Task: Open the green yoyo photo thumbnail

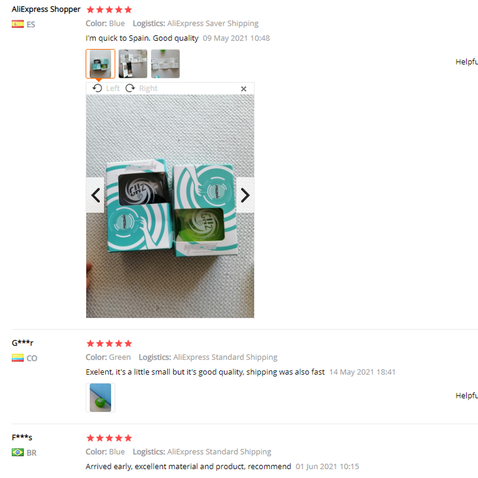Action: coord(100,397)
